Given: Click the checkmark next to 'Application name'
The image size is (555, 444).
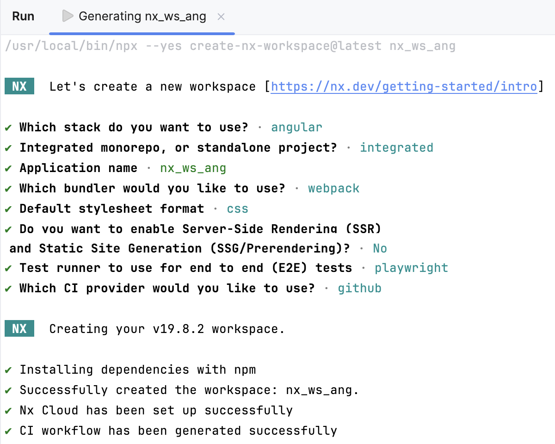Looking at the screenshot, I should pyautogui.click(x=7, y=168).
